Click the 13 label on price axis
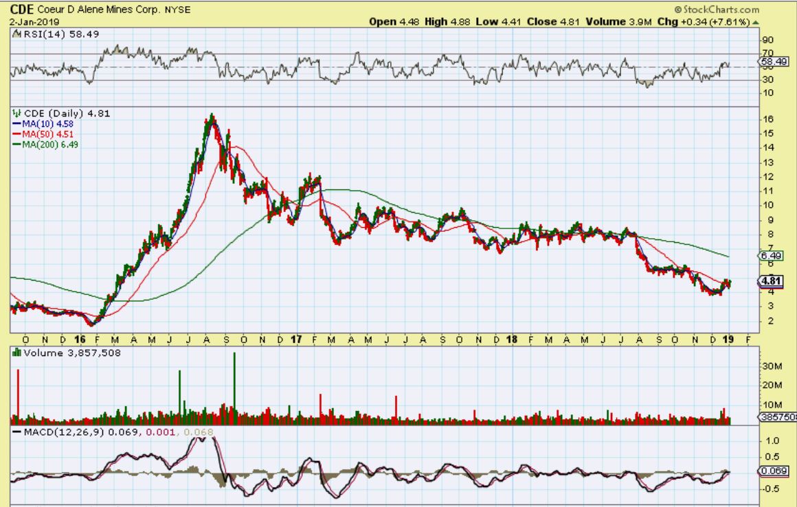 (x=768, y=163)
